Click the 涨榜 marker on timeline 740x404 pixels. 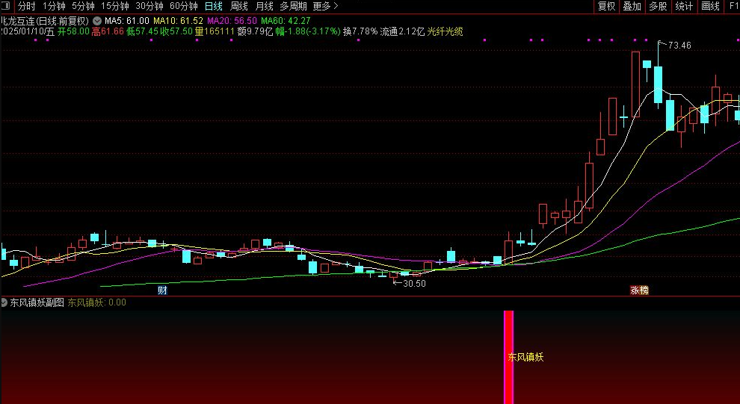(640, 290)
